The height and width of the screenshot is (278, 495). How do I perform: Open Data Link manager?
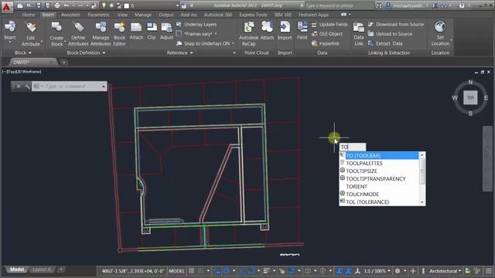point(359,34)
